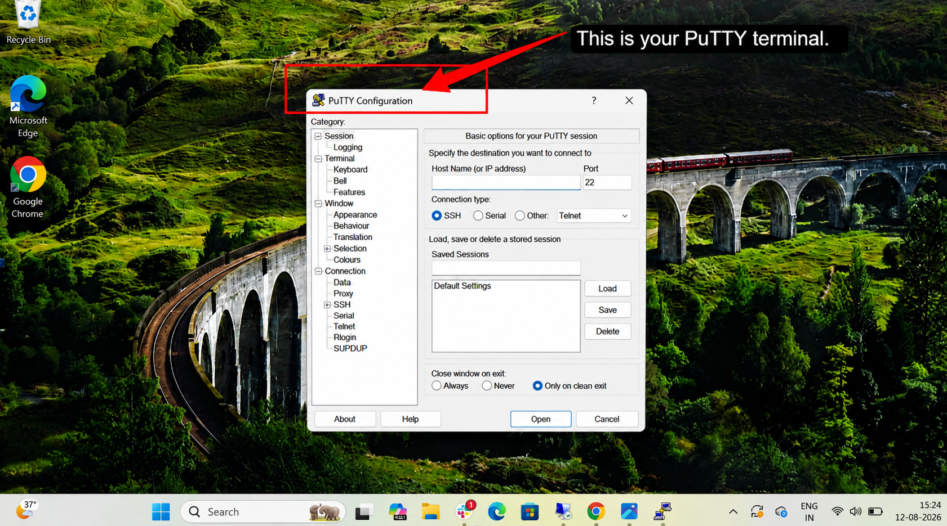The image size is (947, 526).
Task: Open Copilot icon in taskbar
Action: click(x=397, y=511)
